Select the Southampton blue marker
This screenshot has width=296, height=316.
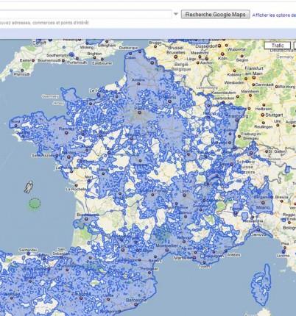coord(71,54)
